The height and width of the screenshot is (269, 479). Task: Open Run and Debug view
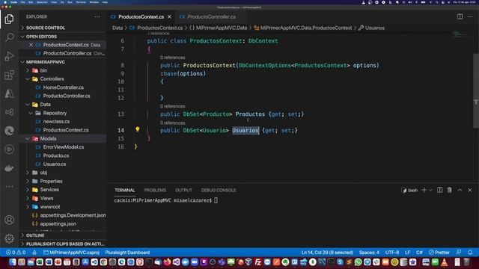click(9, 56)
